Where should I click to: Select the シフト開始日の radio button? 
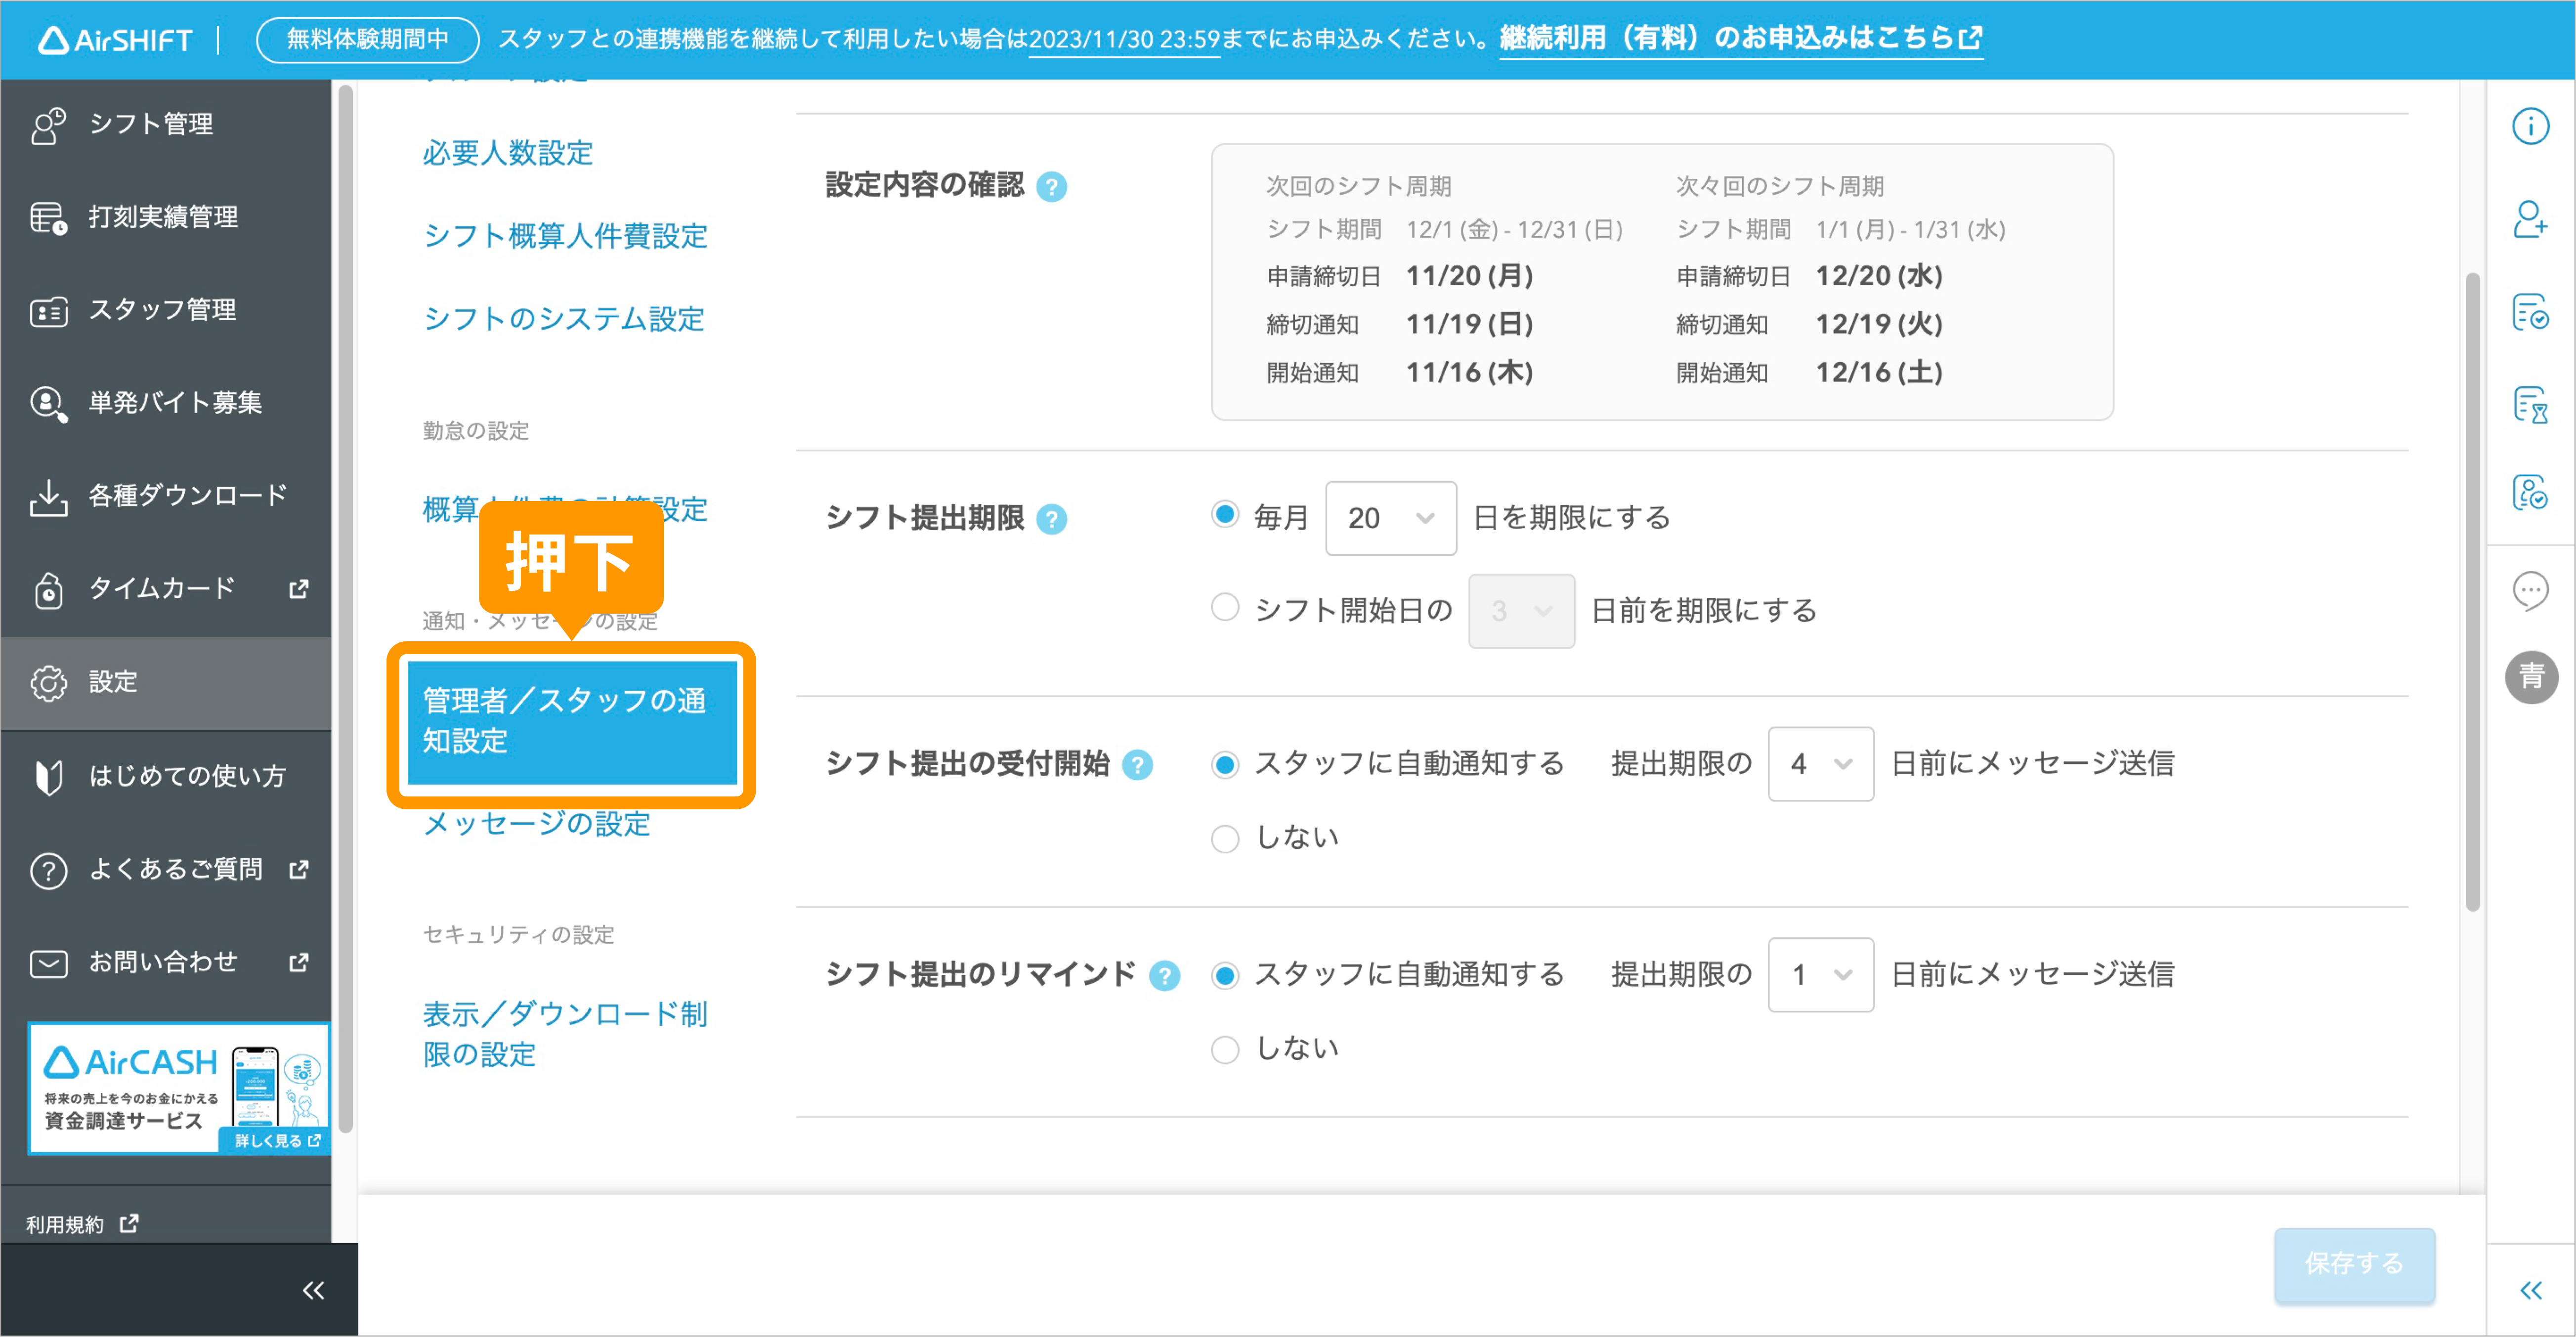(1224, 608)
